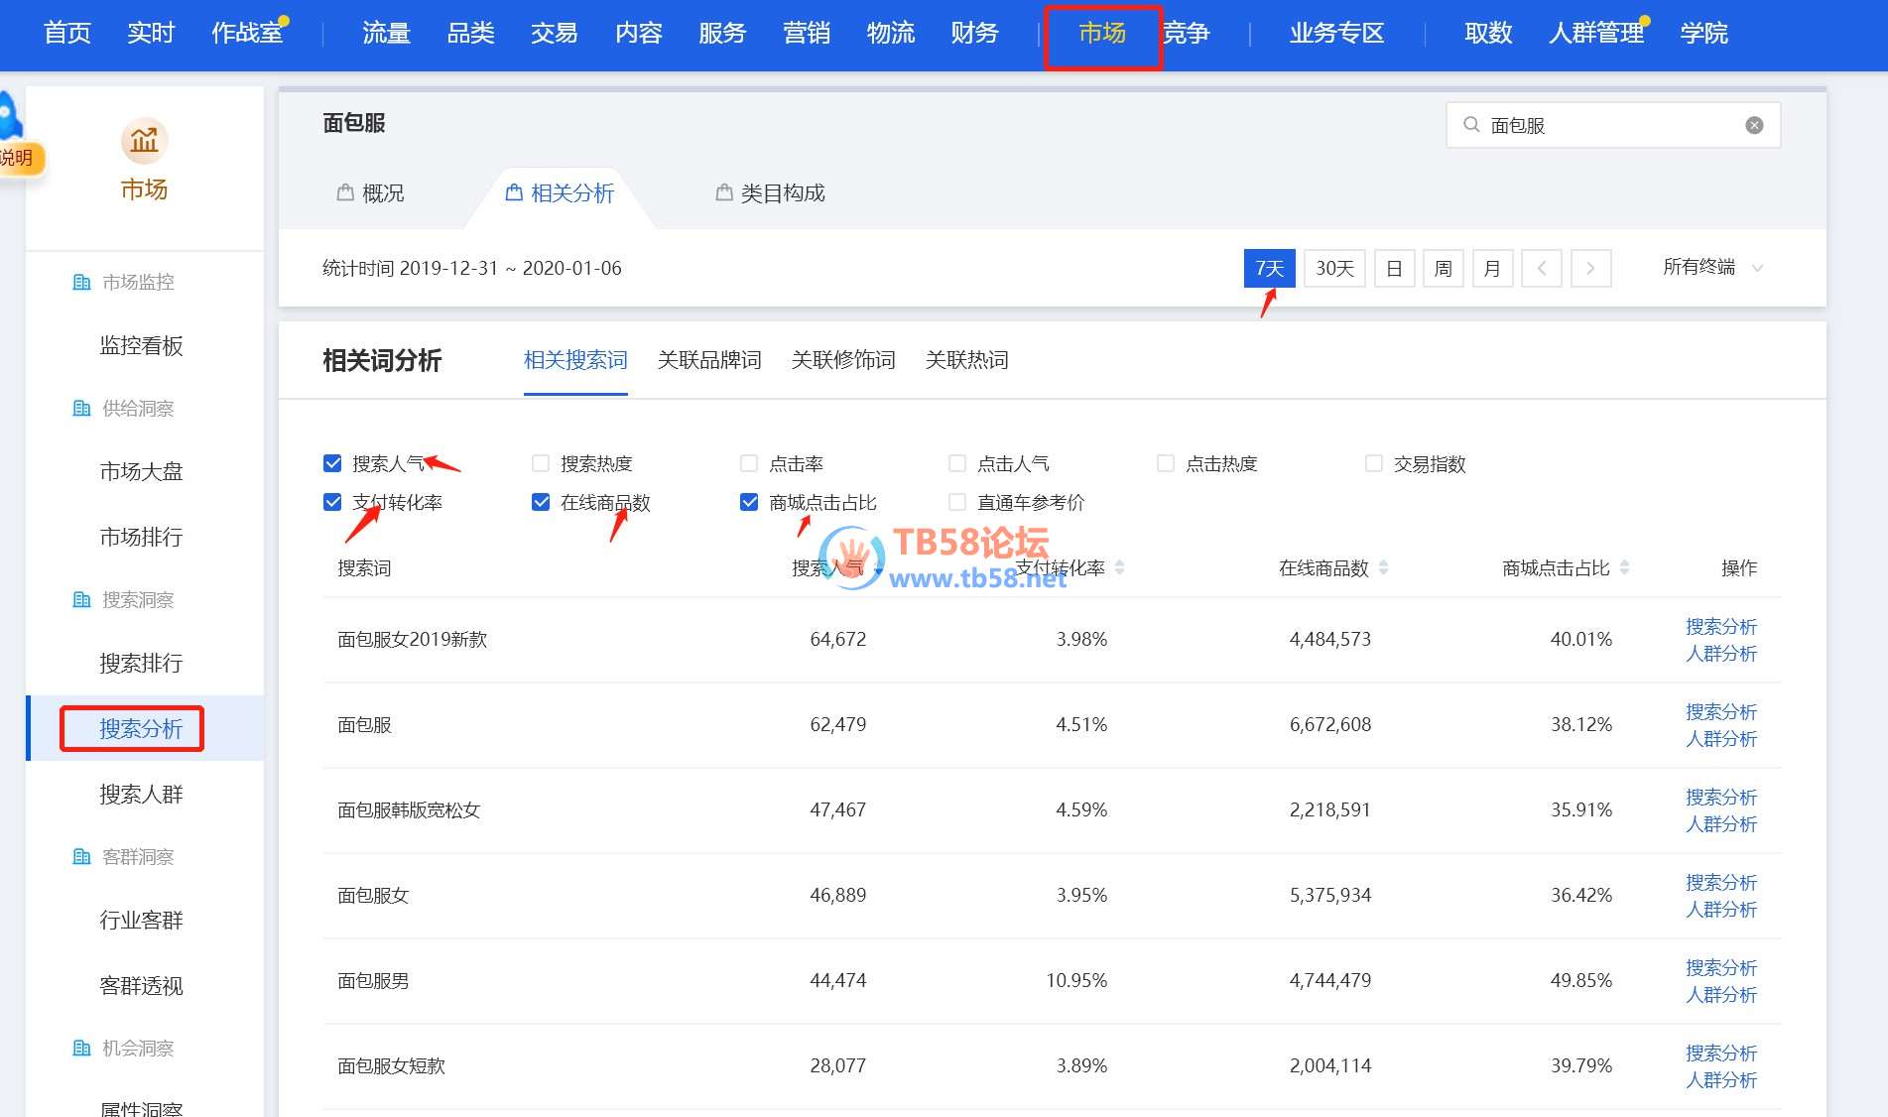This screenshot has height=1117, width=1888.
Task: Uncheck 支付转化率 checkbox
Action: tap(332, 502)
